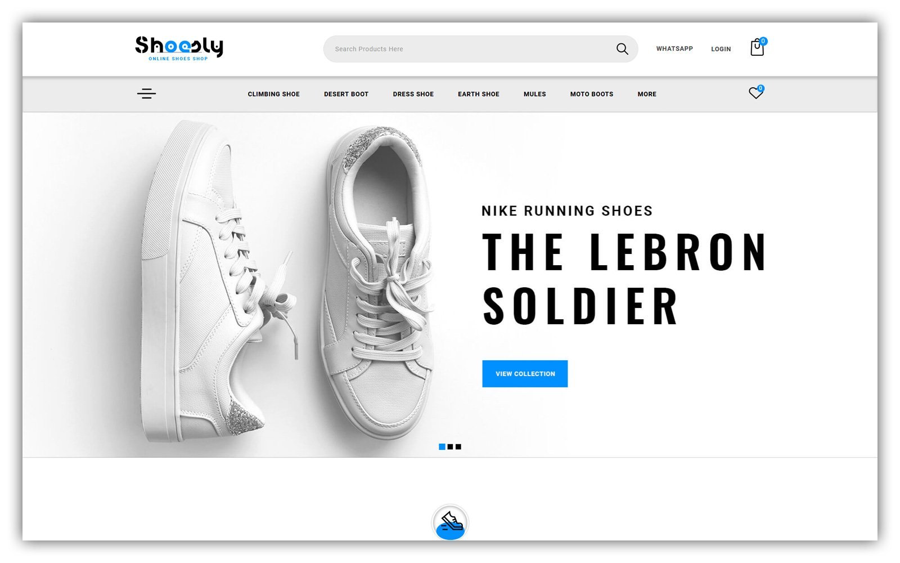Open the WhatsApp link
900x563 pixels.
point(674,49)
